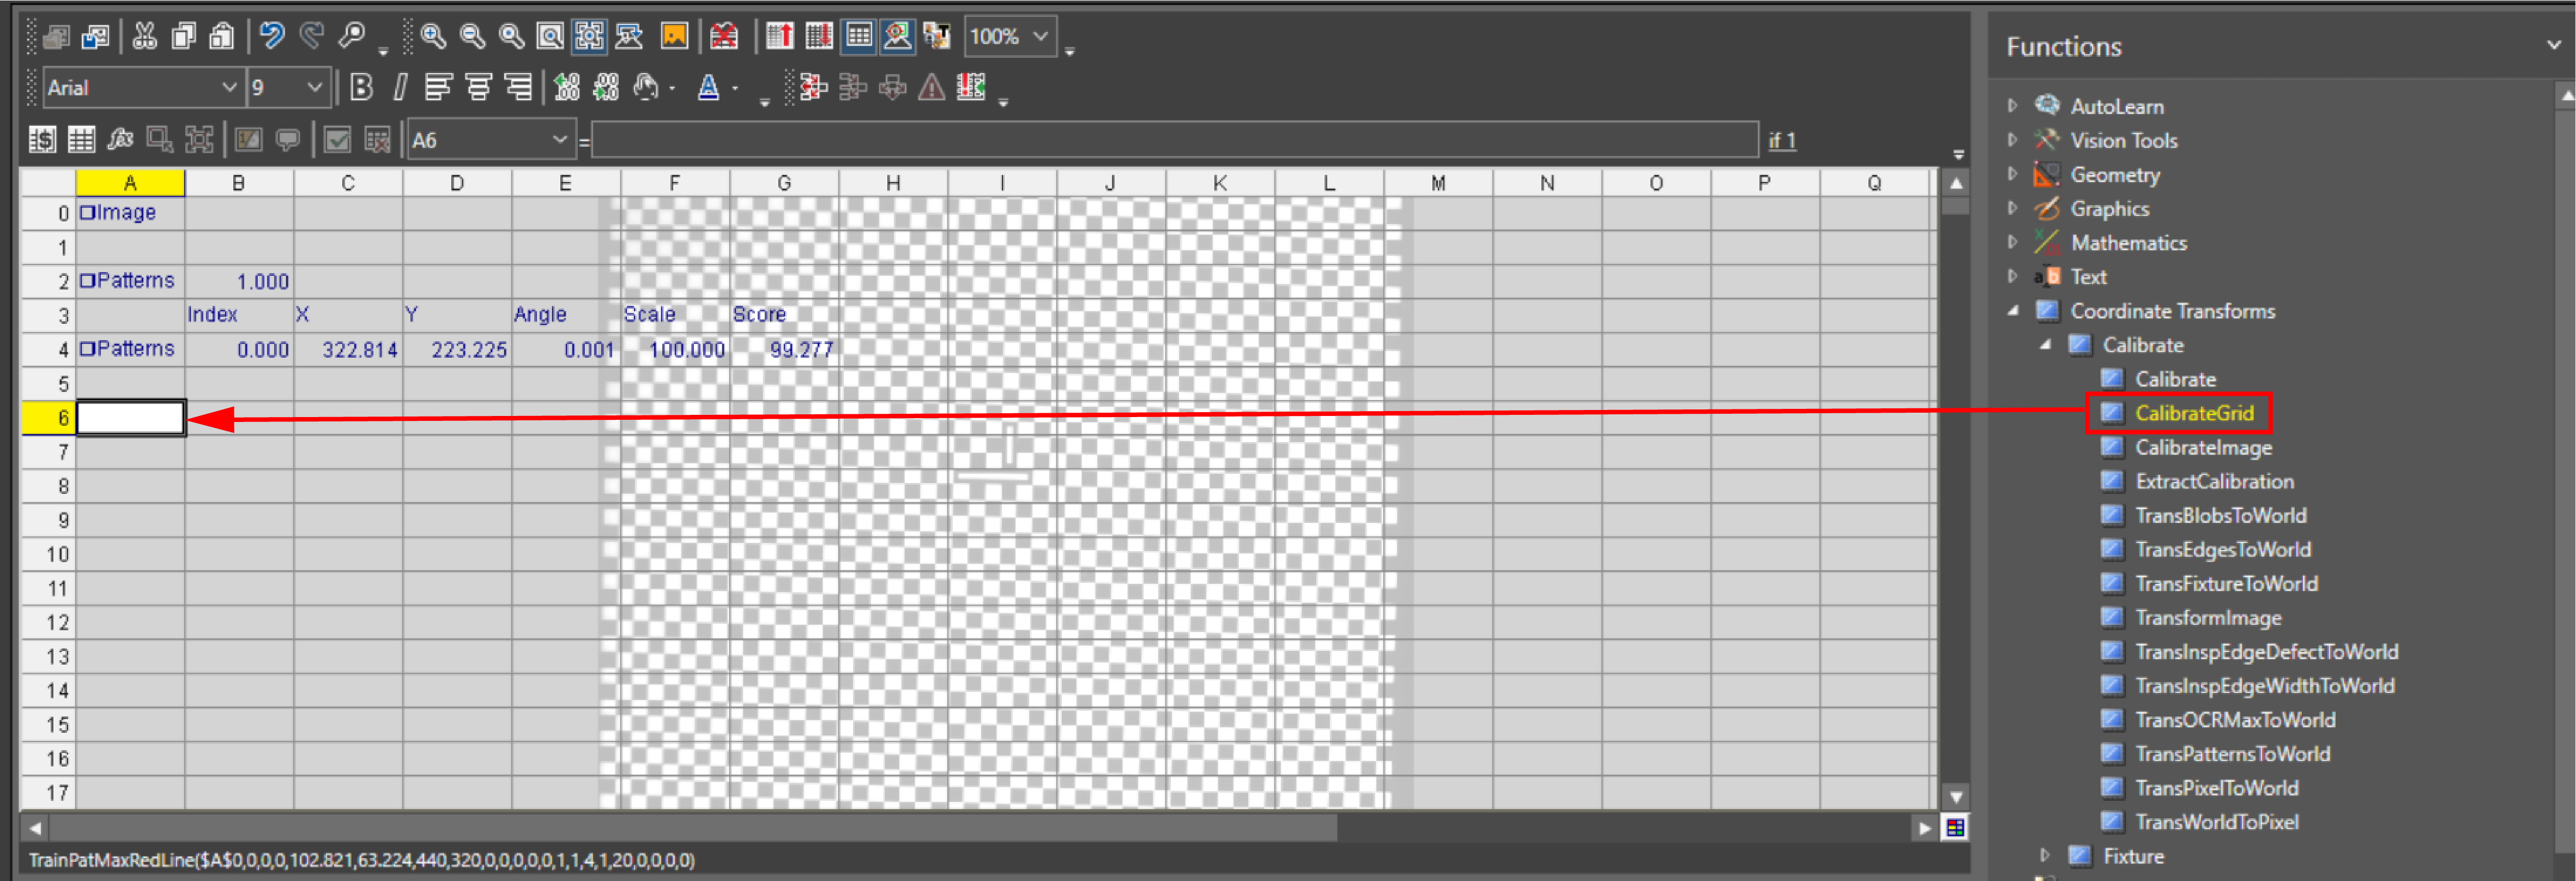This screenshot has width=2576, height=881.
Task: Click the Cut scissors icon
Action: point(145,37)
